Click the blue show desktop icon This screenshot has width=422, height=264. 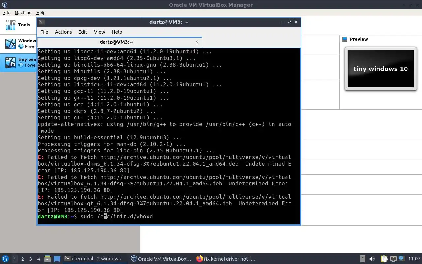[x=57, y=259]
